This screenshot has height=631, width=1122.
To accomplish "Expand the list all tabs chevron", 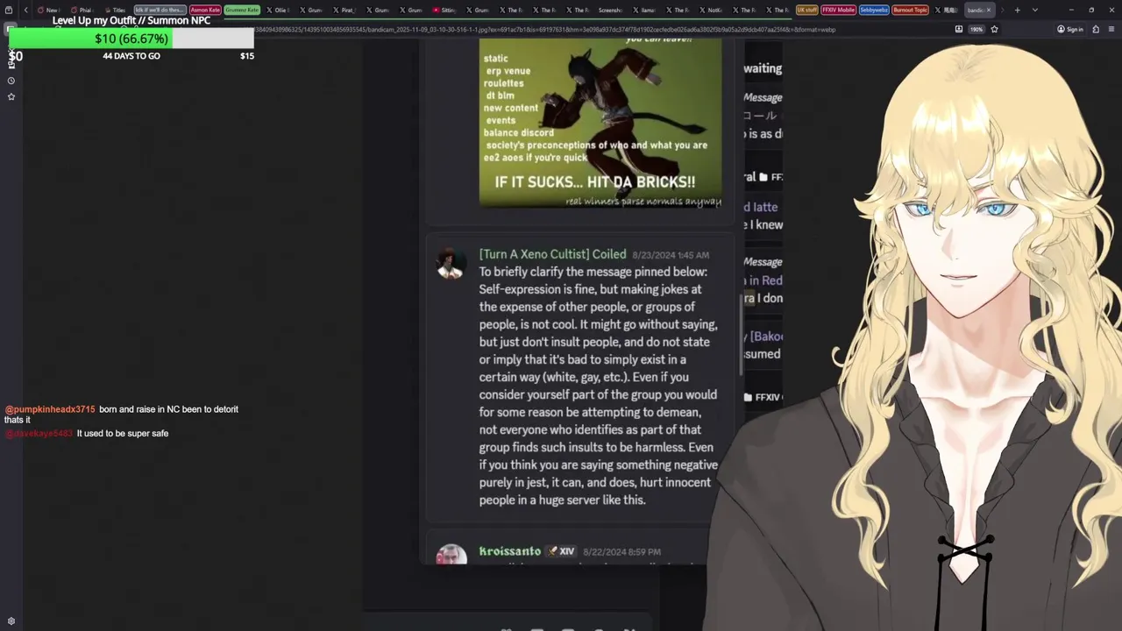I will [x=1035, y=10].
